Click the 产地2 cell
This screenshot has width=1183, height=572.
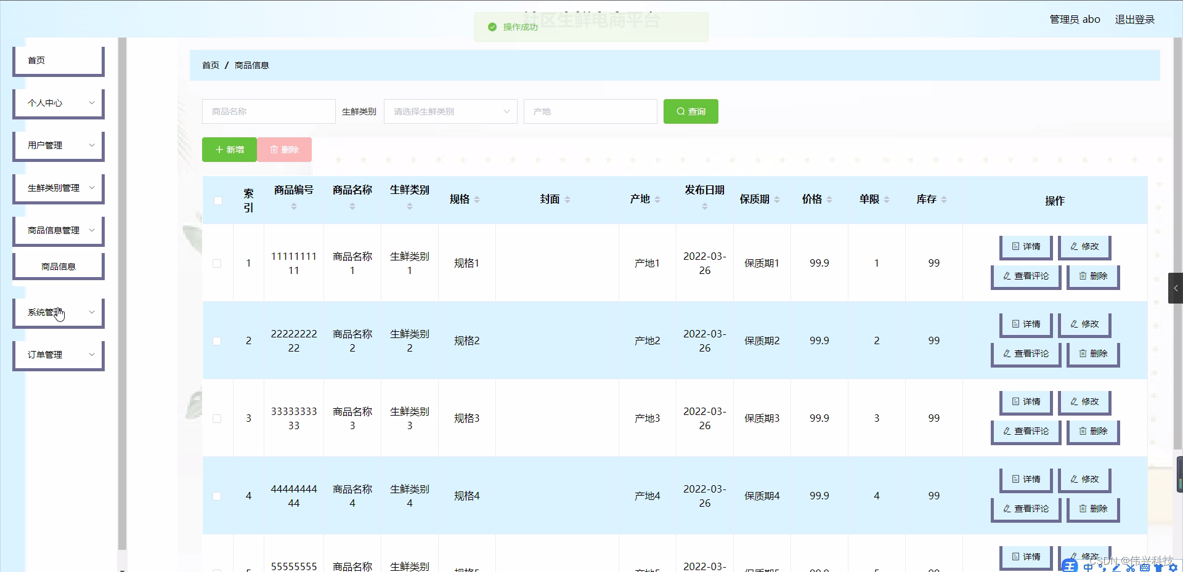coord(647,341)
